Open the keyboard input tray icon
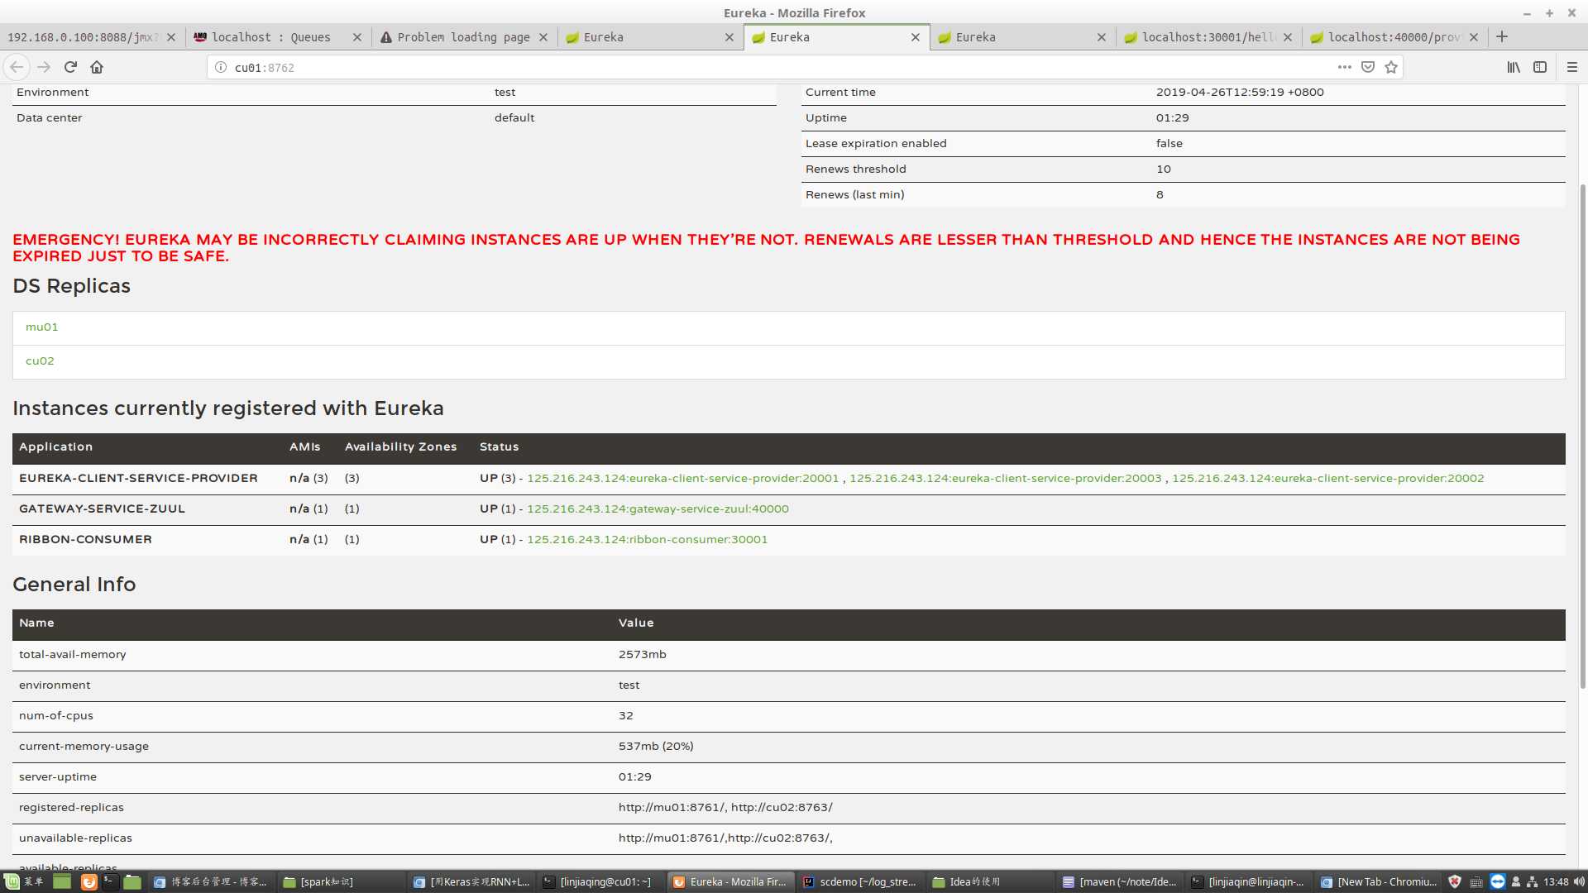Viewport: 1588px width, 893px height. [x=1476, y=882]
